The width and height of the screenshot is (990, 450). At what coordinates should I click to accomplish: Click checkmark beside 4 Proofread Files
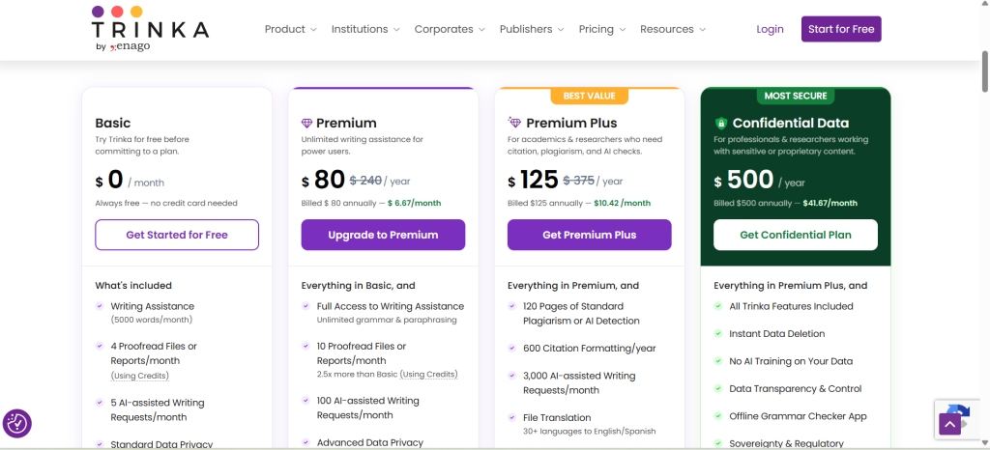100,346
